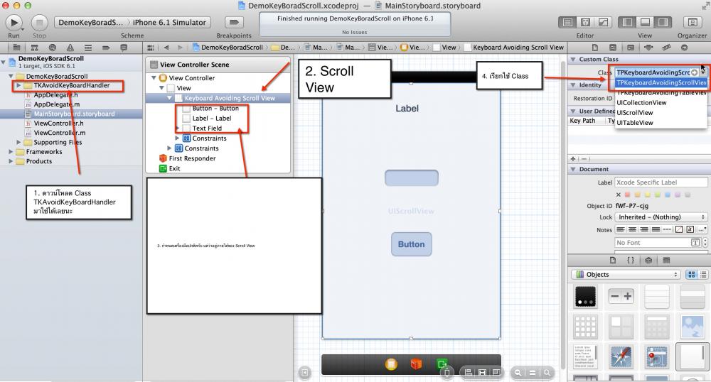Stop the running app
The image size is (711, 382).
(x=39, y=22)
